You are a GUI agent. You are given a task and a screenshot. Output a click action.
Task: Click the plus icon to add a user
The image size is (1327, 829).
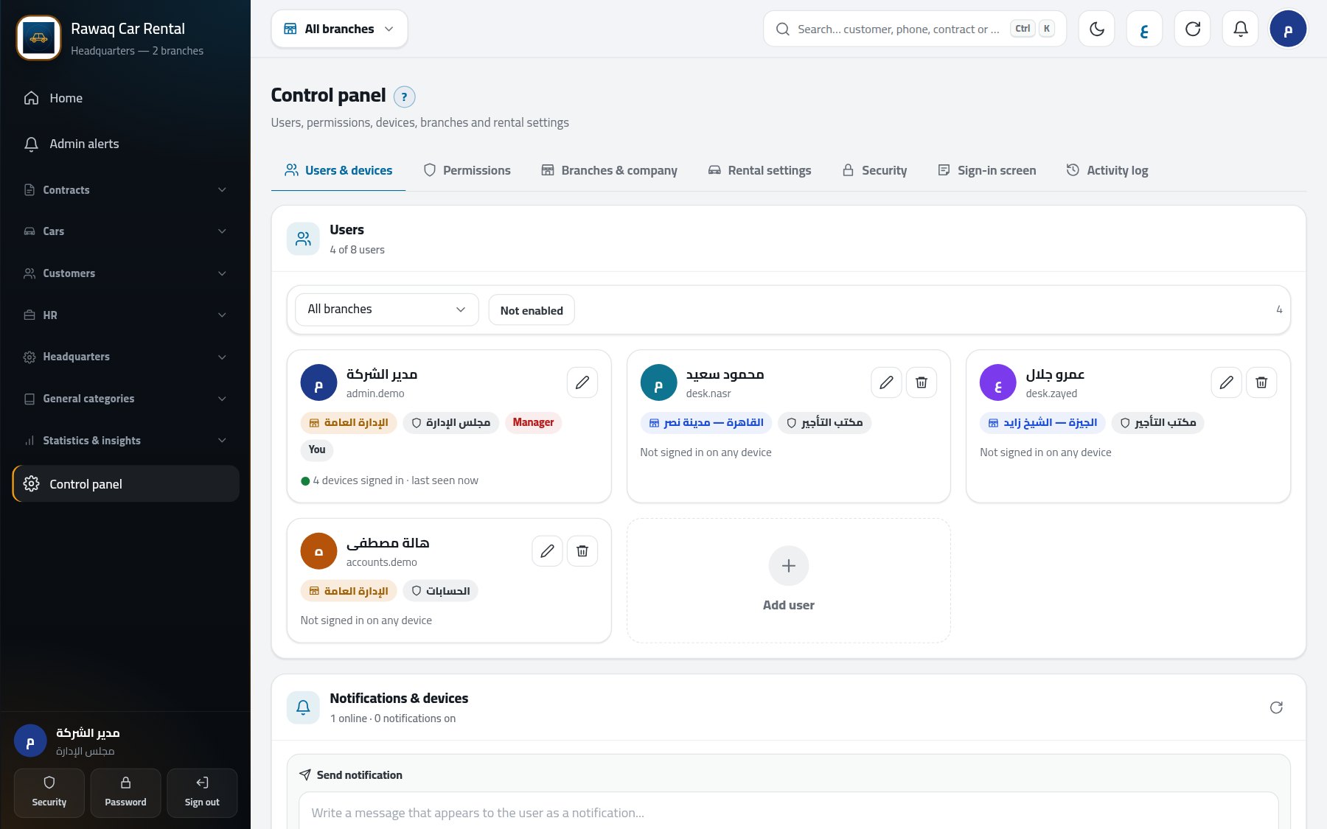[x=789, y=566]
